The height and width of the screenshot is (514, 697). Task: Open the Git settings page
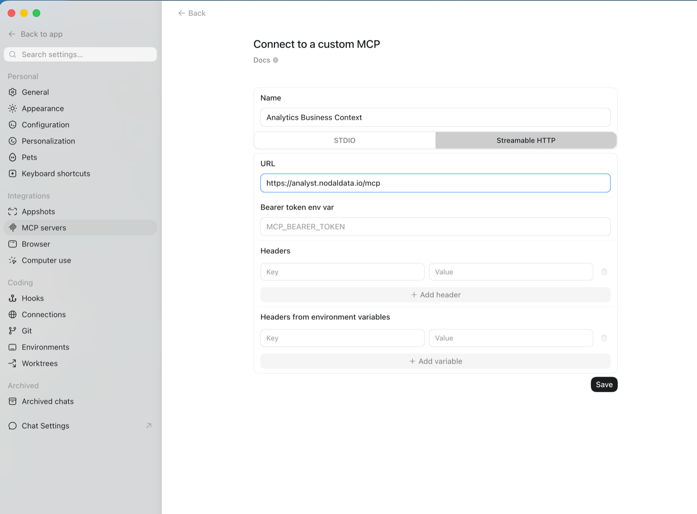click(x=80, y=330)
